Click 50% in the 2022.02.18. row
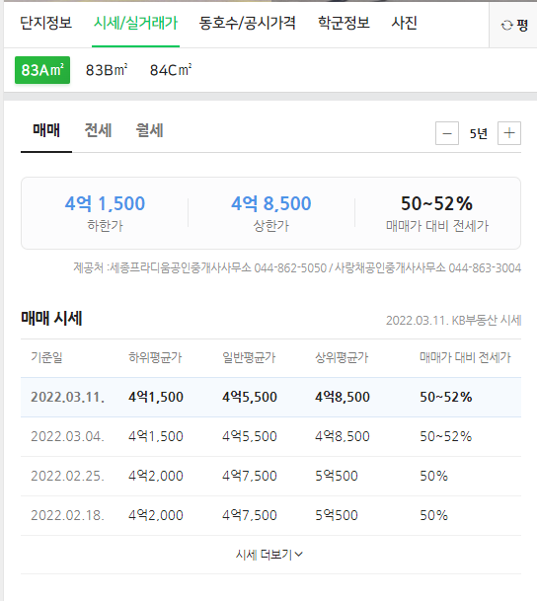 click(434, 515)
